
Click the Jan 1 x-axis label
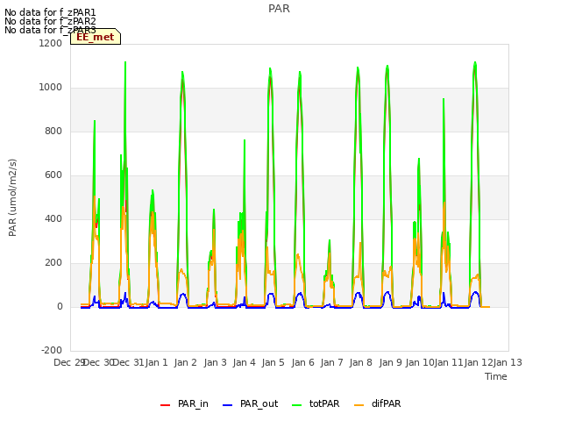pos(157,362)
